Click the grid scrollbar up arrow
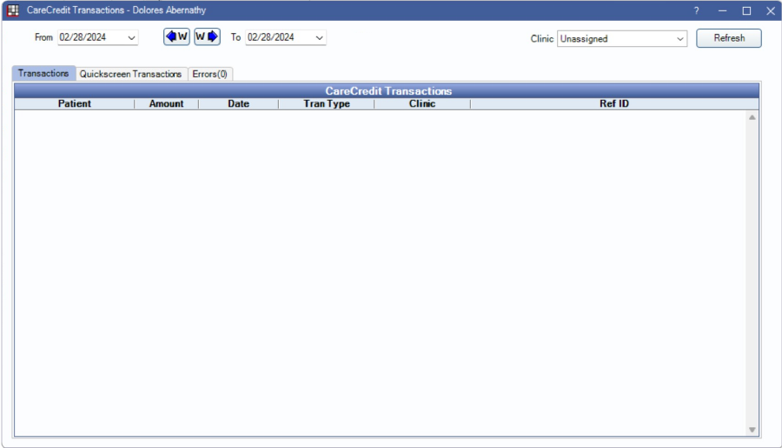Screen dimensions: 782x448 752,117
